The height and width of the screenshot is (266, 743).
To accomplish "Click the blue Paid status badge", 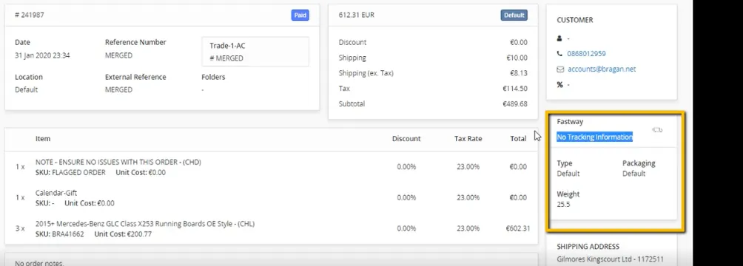I will coord(300,15).
